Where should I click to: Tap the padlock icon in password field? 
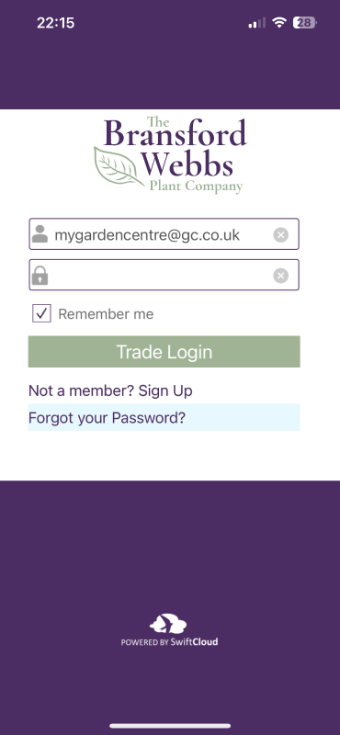(40, 275)
